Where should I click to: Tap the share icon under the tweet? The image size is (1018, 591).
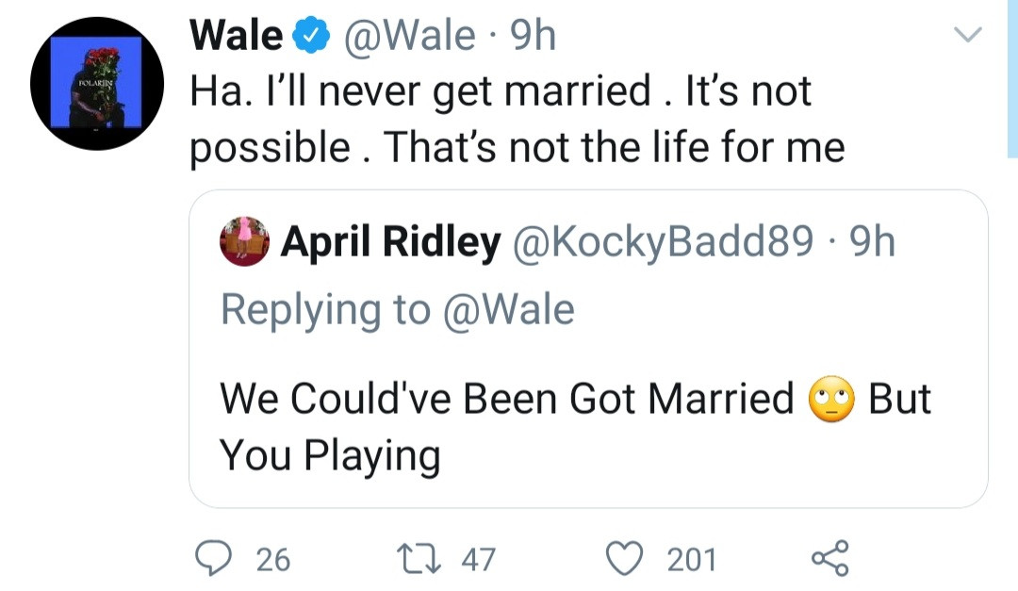tap(829, 558)
